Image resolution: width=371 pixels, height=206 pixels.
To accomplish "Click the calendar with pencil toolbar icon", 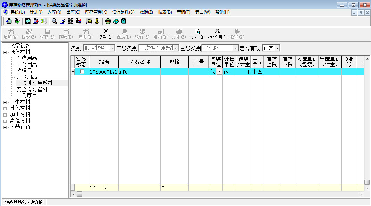I will 63,21.
